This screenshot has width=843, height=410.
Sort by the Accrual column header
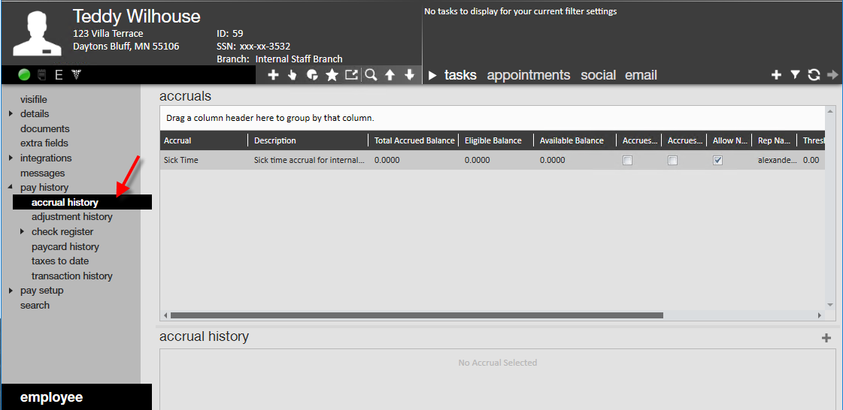(204, 140)
